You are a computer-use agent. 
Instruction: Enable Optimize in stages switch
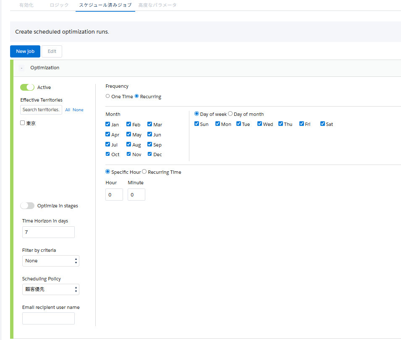coord(27,206)
